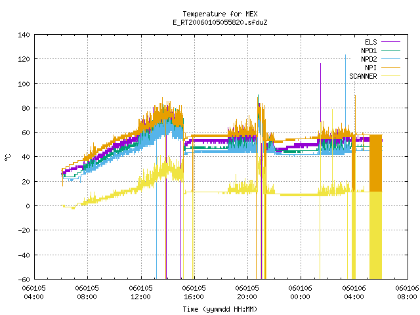Click the large solid orange NPI block at far right
The width and height of the screenshot is (420, 315).
375,163
